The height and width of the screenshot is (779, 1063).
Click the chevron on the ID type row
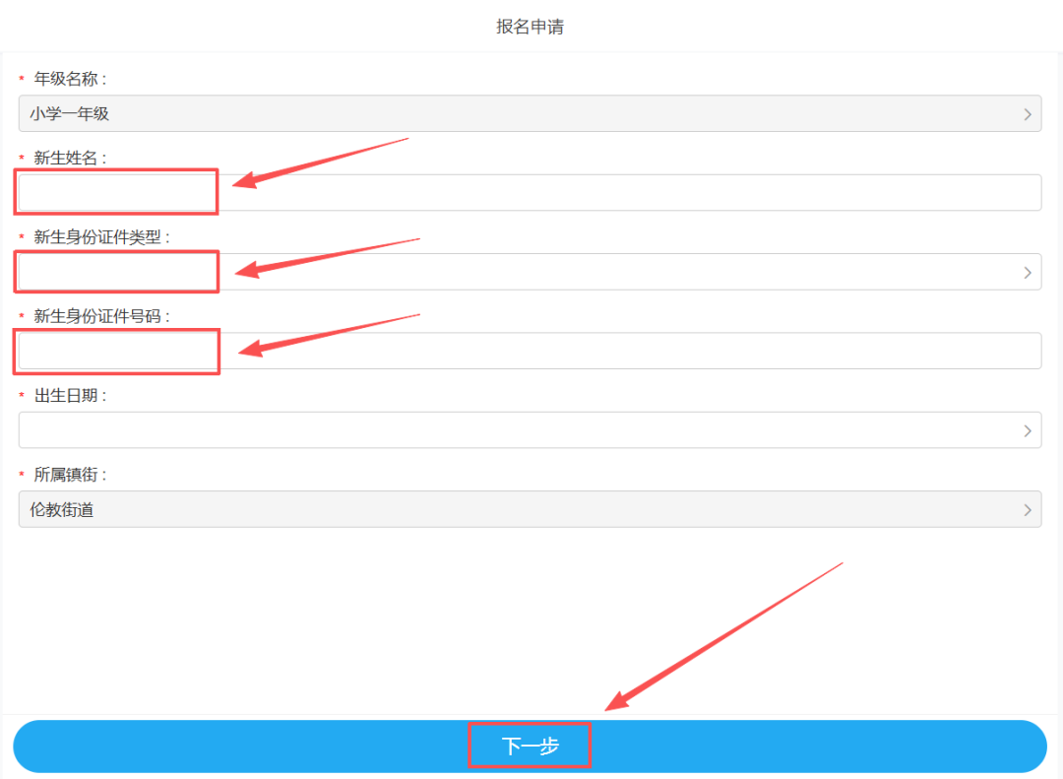pyautogui.click(x=1026, y=272)
